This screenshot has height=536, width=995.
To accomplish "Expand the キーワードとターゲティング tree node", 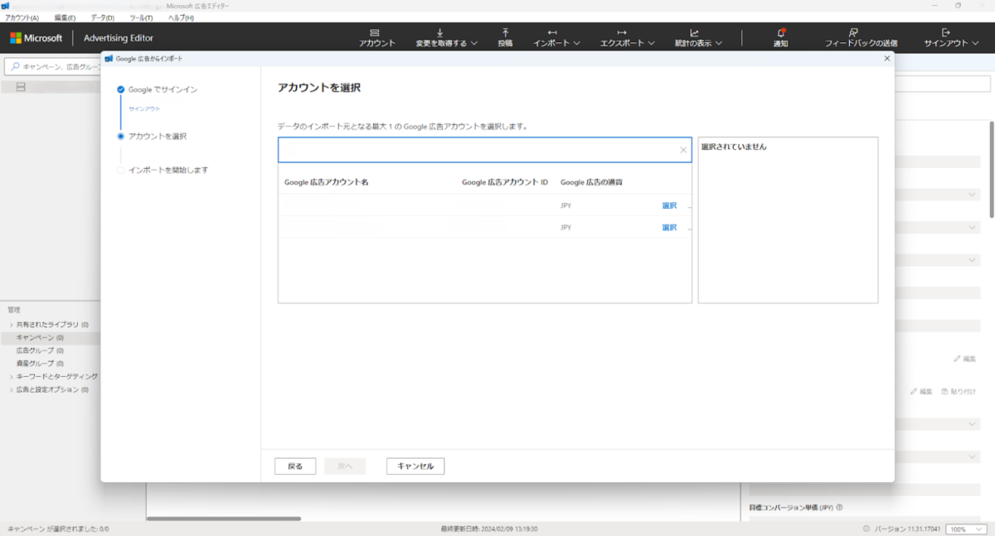I will click(x=11, y=377).
